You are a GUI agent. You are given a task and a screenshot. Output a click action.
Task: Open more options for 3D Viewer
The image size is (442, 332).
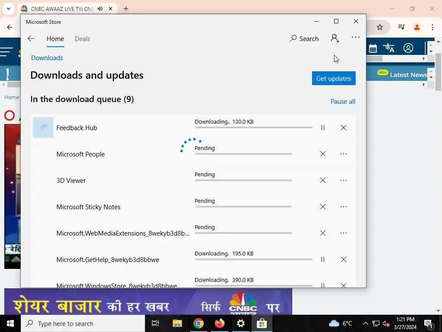tap(343, 180)
